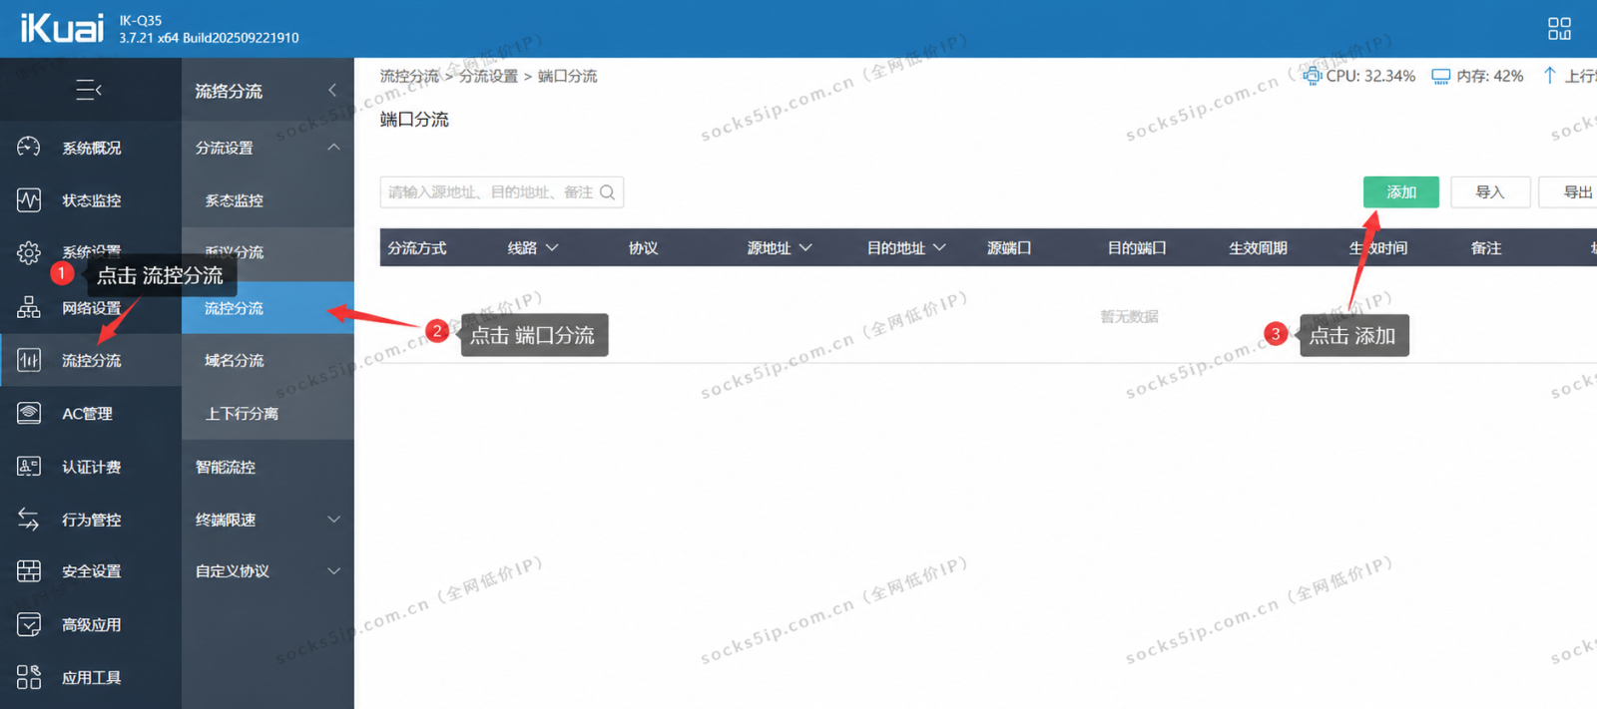
Task: Open 网络设置 via its network tree icon
Action: (29, 307)
